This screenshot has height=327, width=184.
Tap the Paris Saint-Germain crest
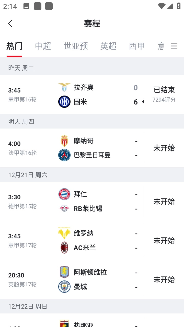(64, 155)
